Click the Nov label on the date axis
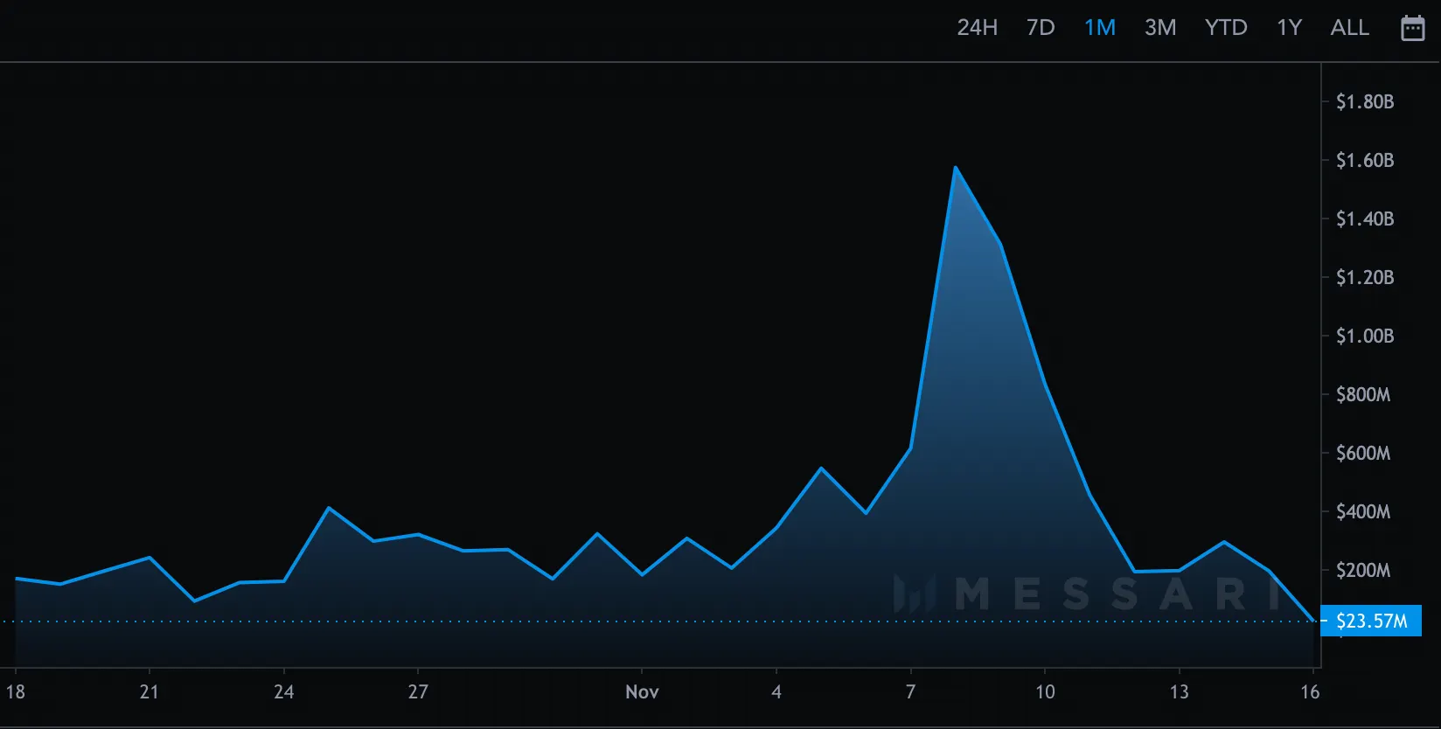The width and height of the screenshot is (1441, 729). (642, 692)
